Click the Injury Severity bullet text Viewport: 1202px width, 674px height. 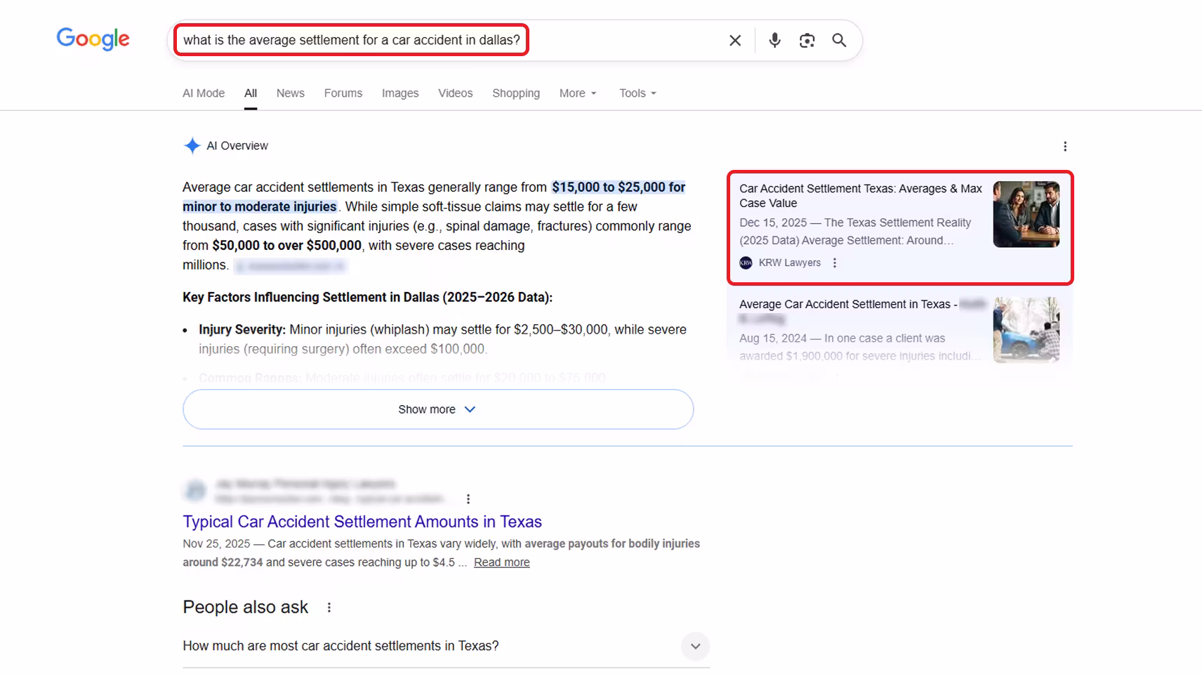click(442, 339)
